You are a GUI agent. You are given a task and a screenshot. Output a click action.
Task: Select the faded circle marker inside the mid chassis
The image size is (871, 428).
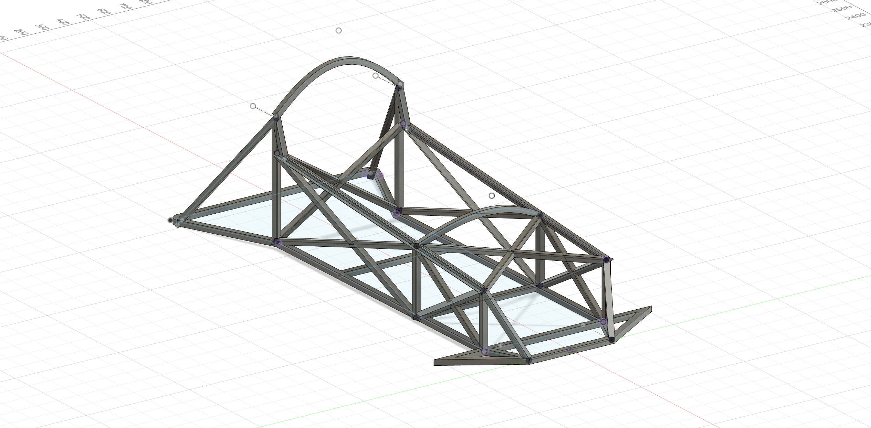pos(339,275)
